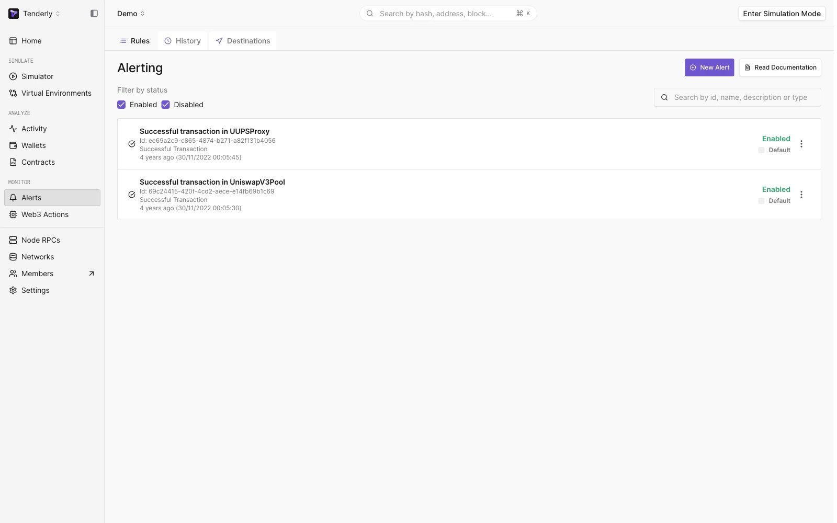Click the Enabled status of the UniswapV3Pool alert
Viewport: 837px width, 523px height.
[x=776, y=189]
